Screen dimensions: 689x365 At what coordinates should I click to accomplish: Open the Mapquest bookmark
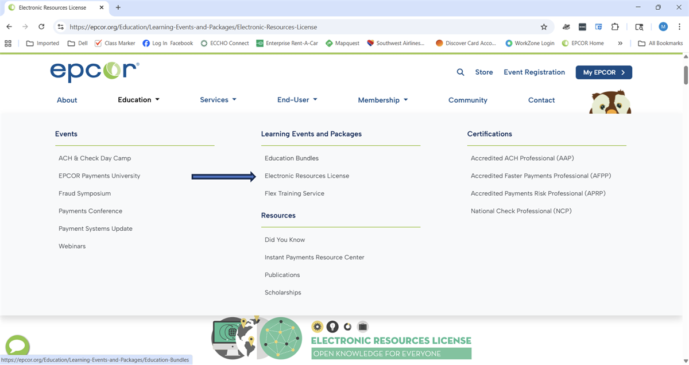click(343, 43)
